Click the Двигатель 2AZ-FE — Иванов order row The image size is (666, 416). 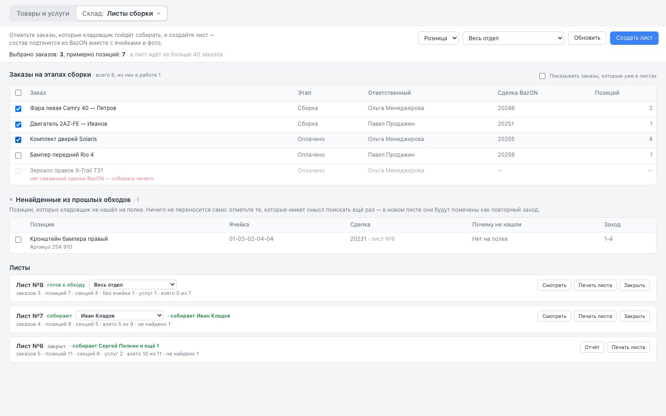(x=333, y=124)
